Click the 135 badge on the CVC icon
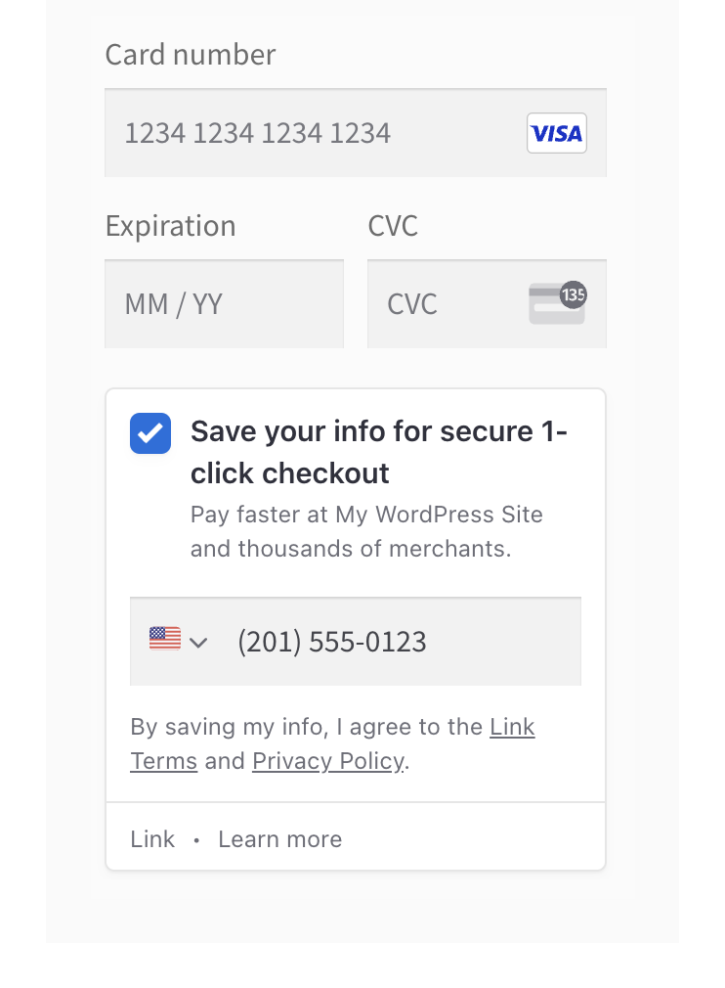725x988 pixels. (573, 293)
